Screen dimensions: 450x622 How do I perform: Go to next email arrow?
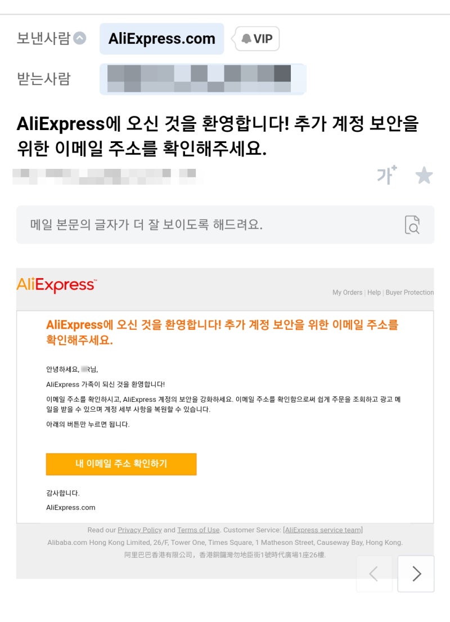point(416,574)
